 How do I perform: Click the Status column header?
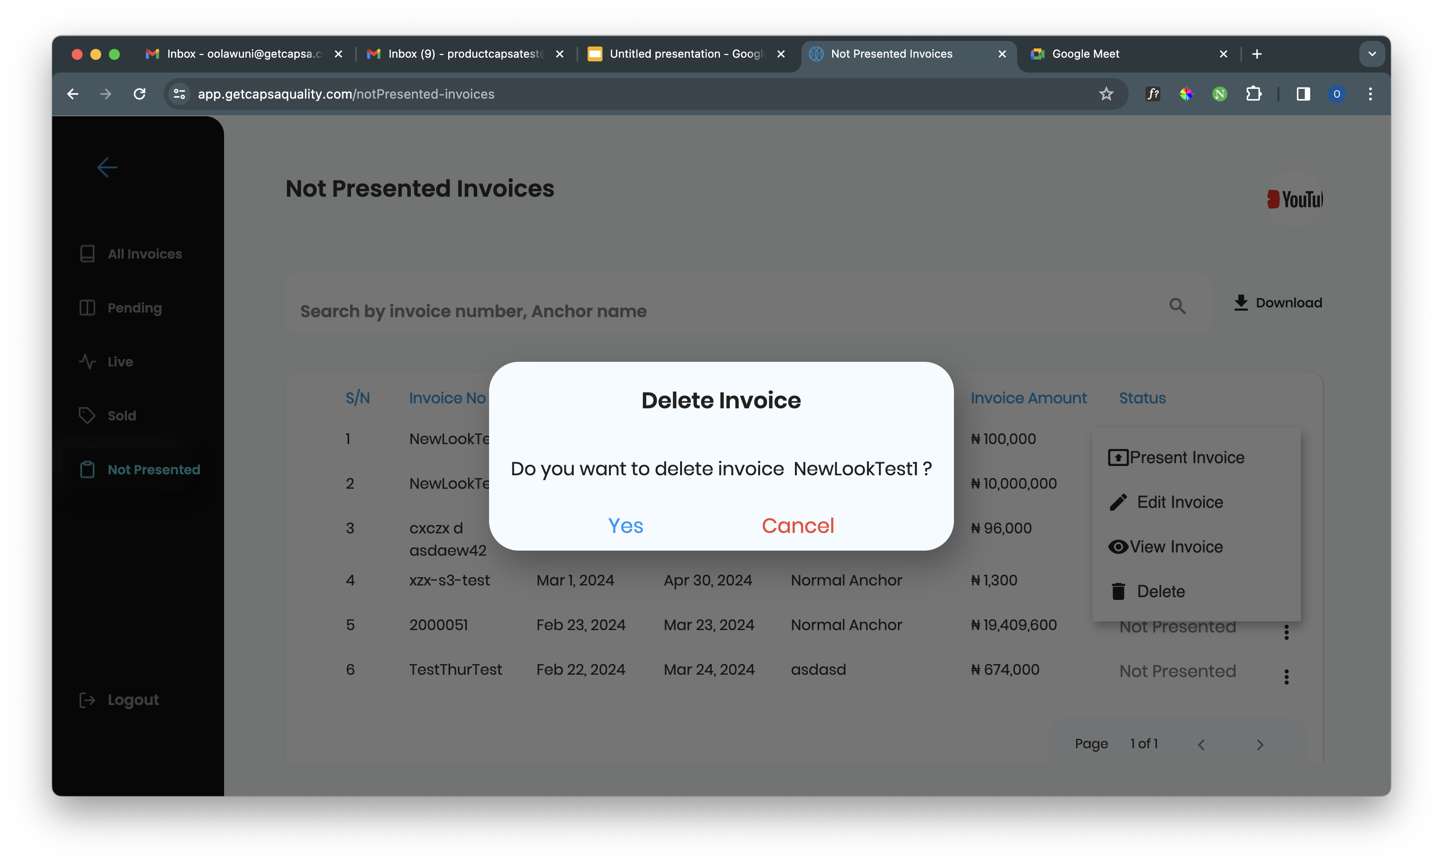(1142, 398)
